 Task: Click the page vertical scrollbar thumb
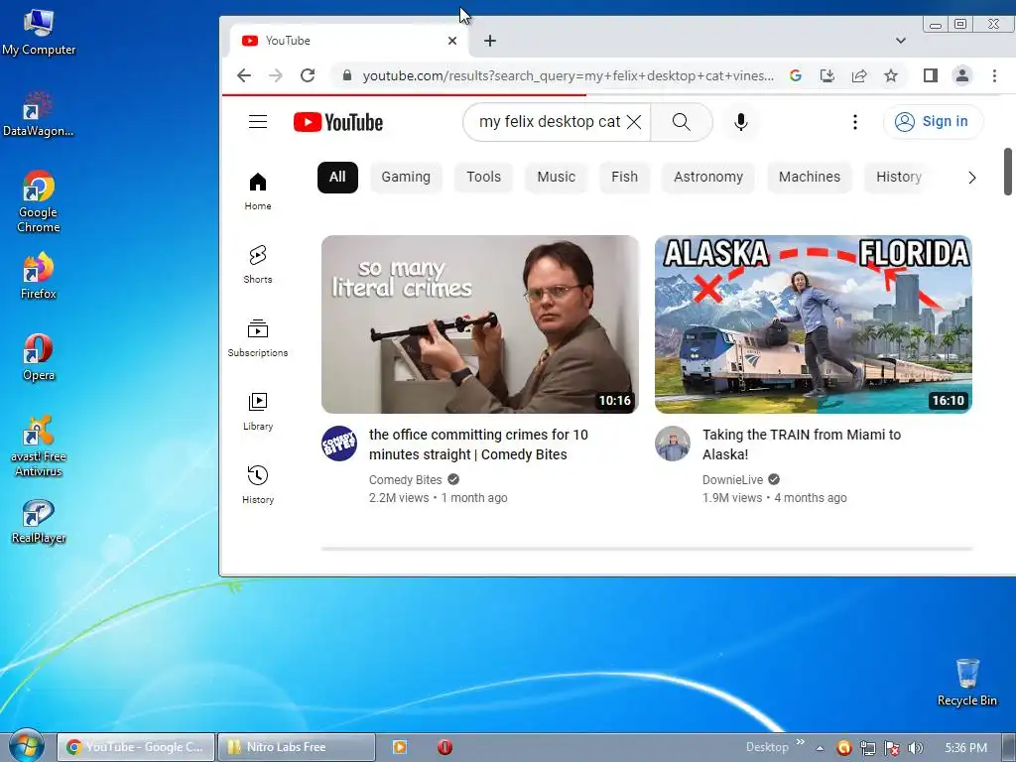(x=1008, y=172)
